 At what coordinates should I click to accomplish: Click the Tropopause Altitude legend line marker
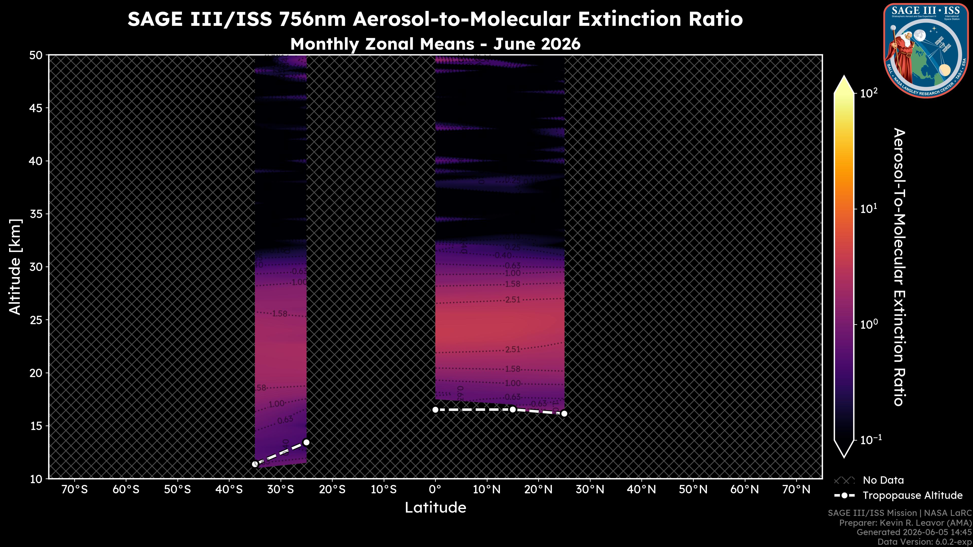click(x=844, y=495)
